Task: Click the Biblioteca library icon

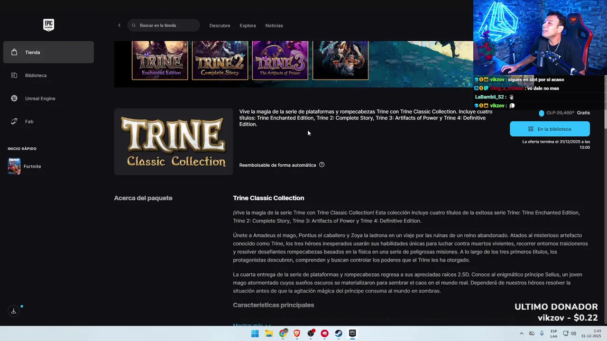Action: coord(14,75)
